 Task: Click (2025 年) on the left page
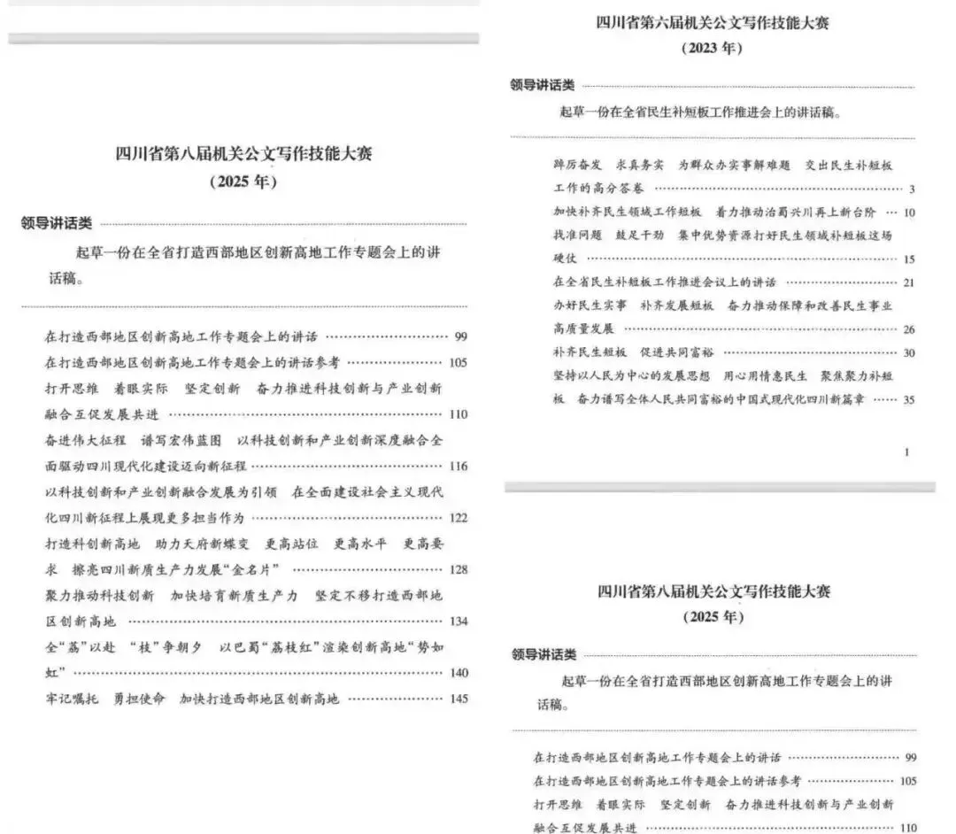coord(243,181)
